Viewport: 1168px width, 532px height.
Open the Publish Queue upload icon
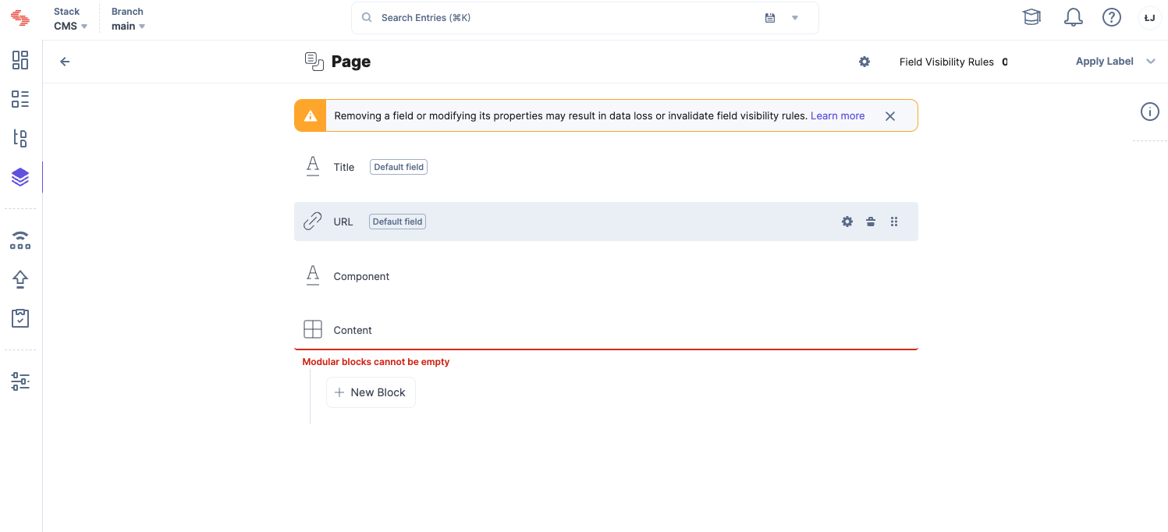pyautogui.click(x=20, y=278)
